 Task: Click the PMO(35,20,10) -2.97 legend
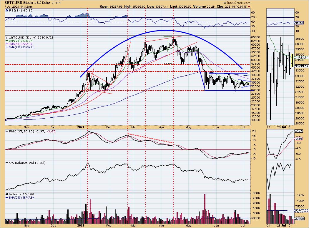25,131
